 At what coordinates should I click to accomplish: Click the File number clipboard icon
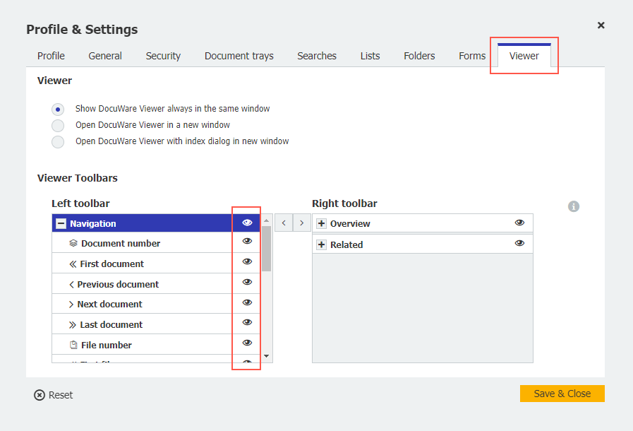[73, 346]
